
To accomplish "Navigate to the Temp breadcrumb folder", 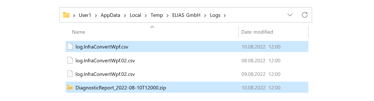I will 156,15.
